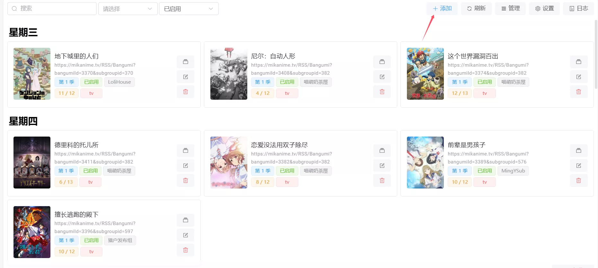Open the 设置 settings page
Viewport: 598px width, 268px height.
pyautogui.click(x=544, y=8)
